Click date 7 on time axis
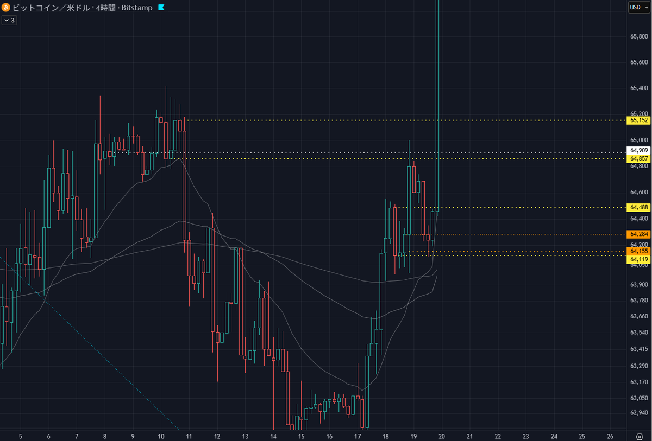 77,436
